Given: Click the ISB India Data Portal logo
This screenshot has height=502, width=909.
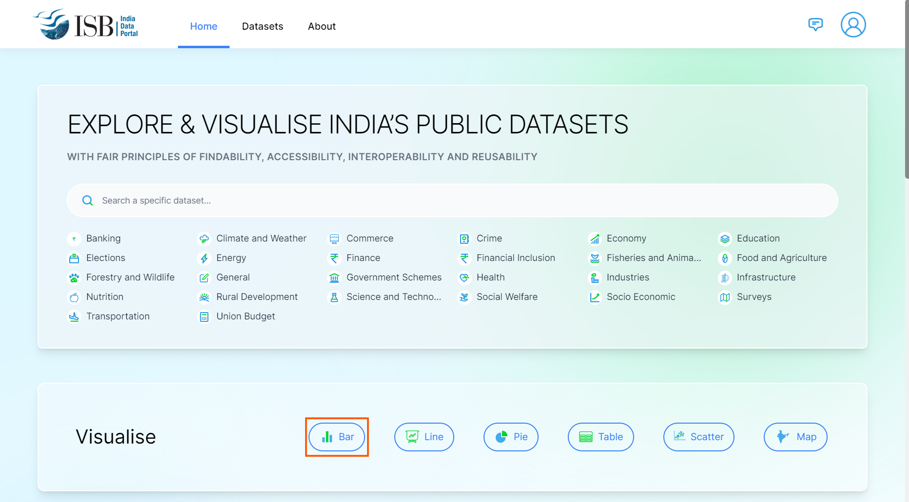Looking at the screenshot, I should coord(86,25).
